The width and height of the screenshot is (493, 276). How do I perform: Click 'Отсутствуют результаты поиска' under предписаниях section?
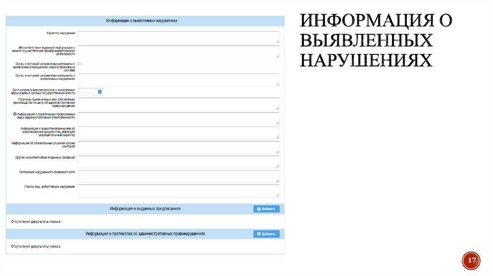(36, 222)
